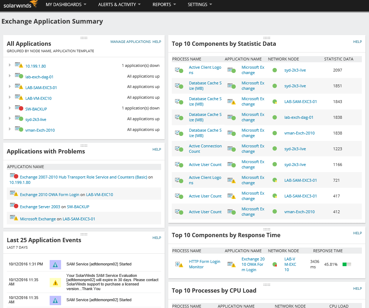Viewport: 369px width, 308px height.
Task: Open Exchange Server 2003 application link
Action: coord(40,207)
